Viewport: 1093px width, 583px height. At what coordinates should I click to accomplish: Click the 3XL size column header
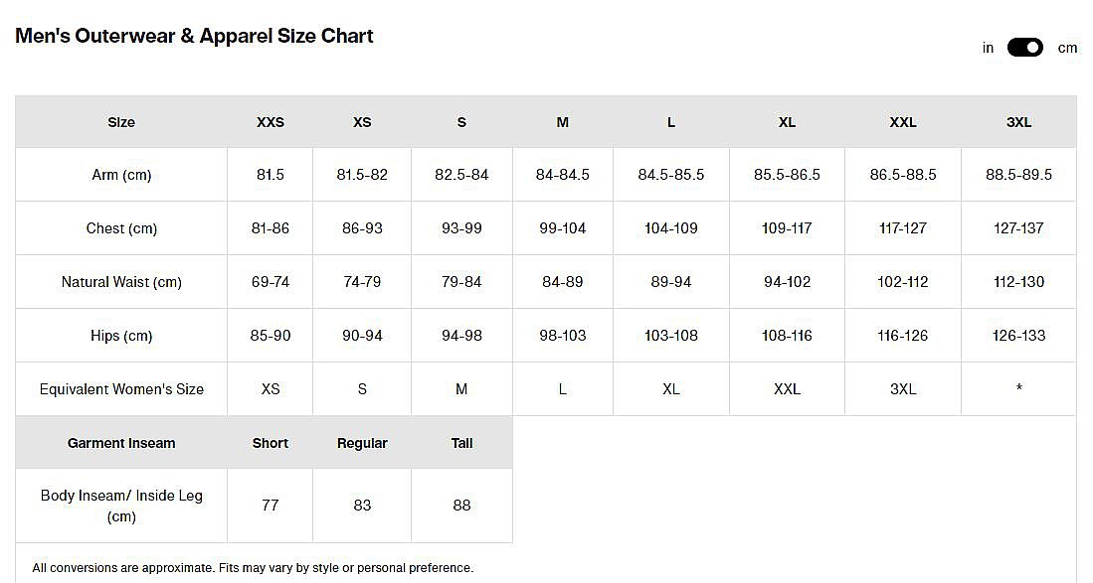coord(1018,122)
